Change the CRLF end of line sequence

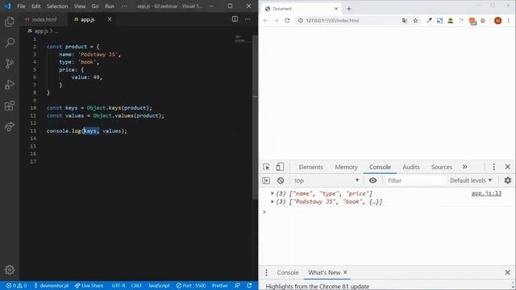coord(136,285)
